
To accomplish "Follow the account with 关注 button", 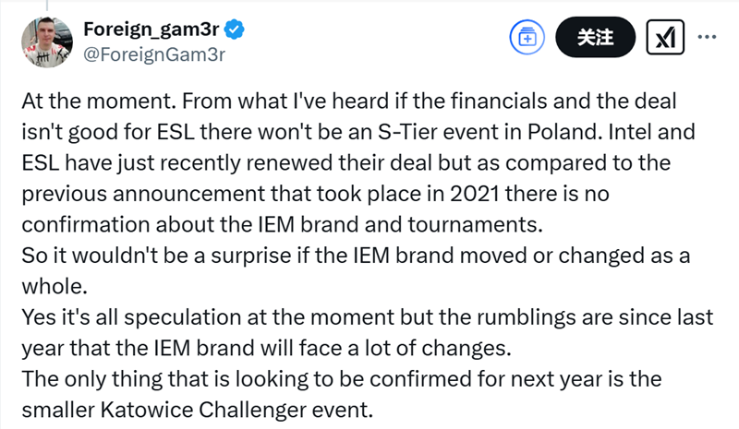I will (x=595, y=37).
